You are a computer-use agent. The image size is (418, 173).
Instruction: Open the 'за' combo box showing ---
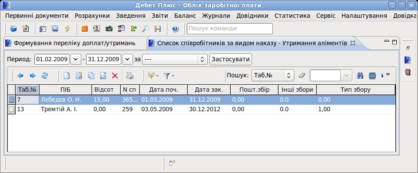[x=175, y=59]
